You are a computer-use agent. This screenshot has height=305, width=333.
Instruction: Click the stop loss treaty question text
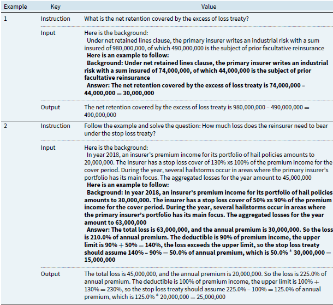click(x=205, y=130)
